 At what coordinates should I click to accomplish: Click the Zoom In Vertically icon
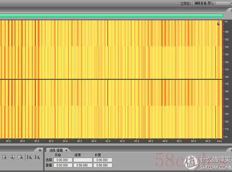[29, 157]
